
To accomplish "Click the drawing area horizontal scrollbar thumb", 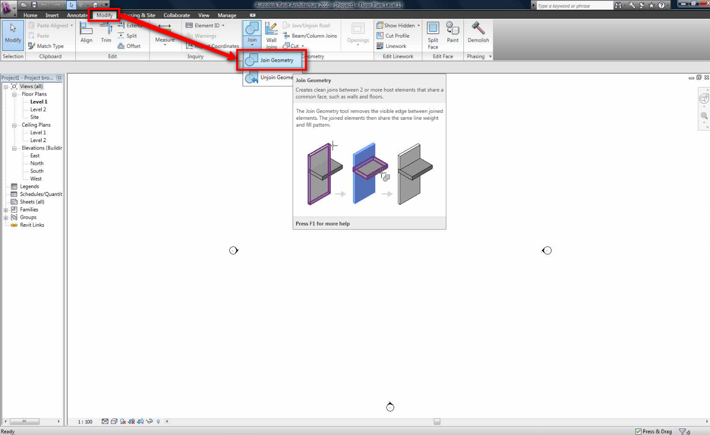I will (x=437, y=422).
